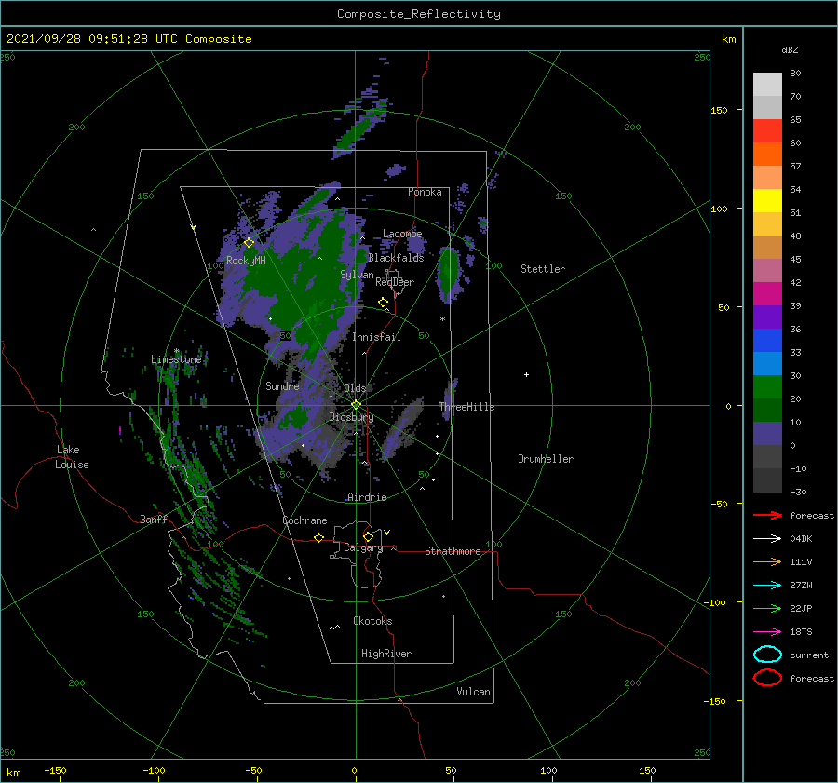The width and height of the screenshot is (838, 783).
Task: Click the Blackfalds city label
Action: coord(396,258)
